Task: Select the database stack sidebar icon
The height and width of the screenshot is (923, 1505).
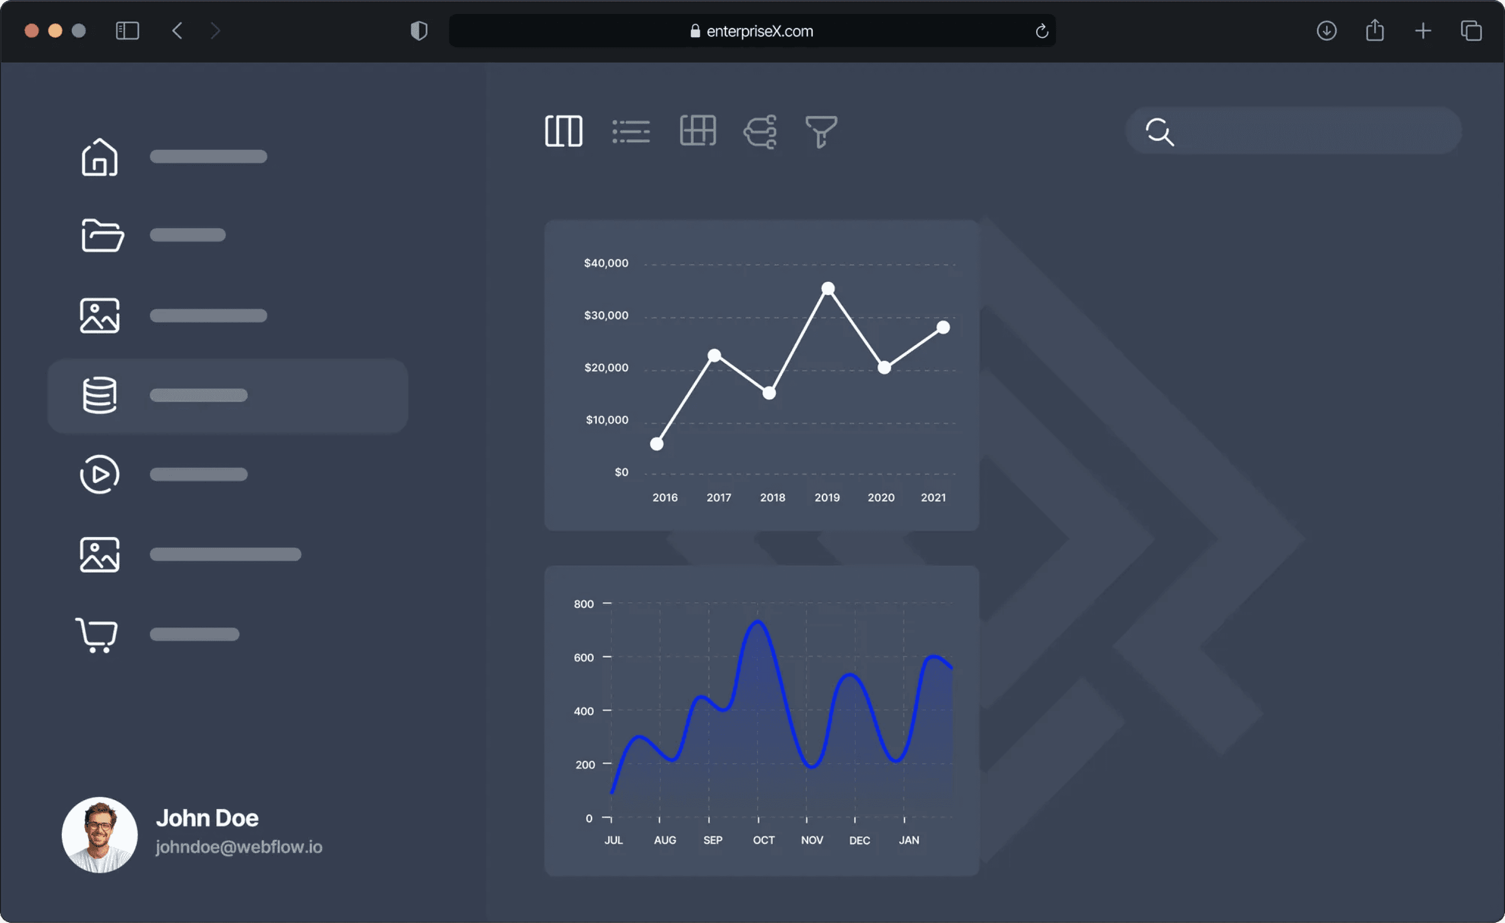Action: 100,395
